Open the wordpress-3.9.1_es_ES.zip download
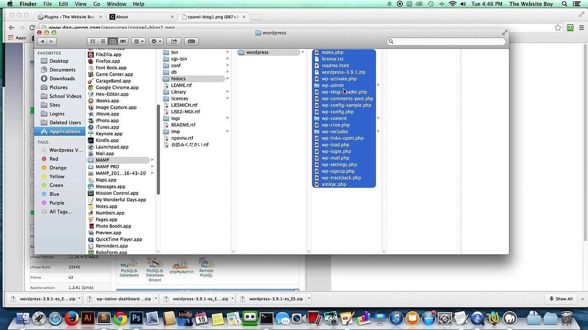Viewport: 588px width, 330px height. 276,299
